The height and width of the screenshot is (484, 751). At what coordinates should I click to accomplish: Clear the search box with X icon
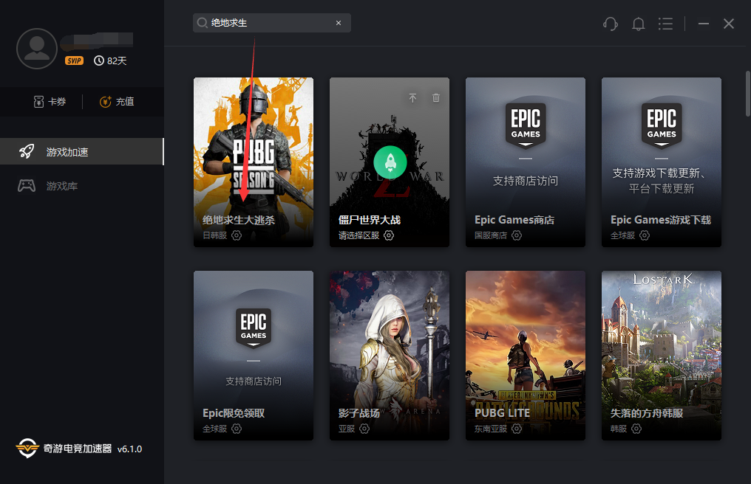[x=339, y=23]
